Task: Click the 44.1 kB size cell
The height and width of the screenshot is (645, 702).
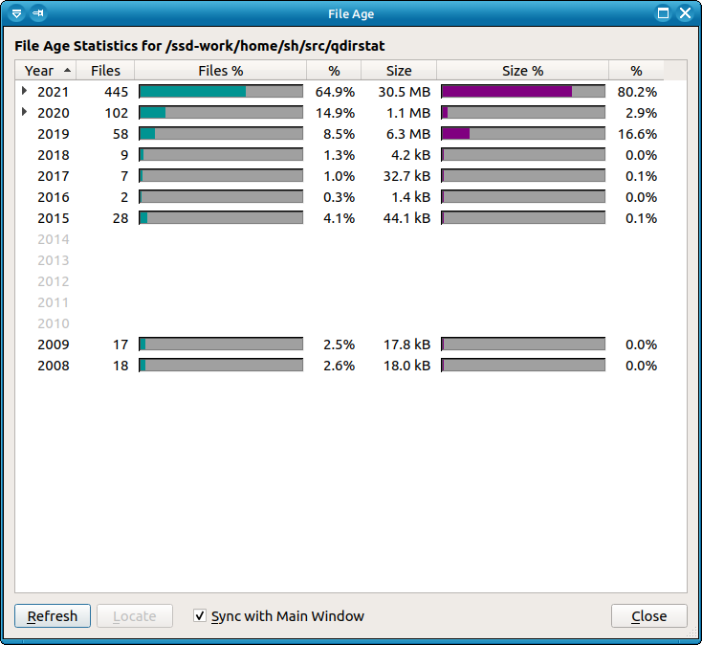Action: [406, 218]
